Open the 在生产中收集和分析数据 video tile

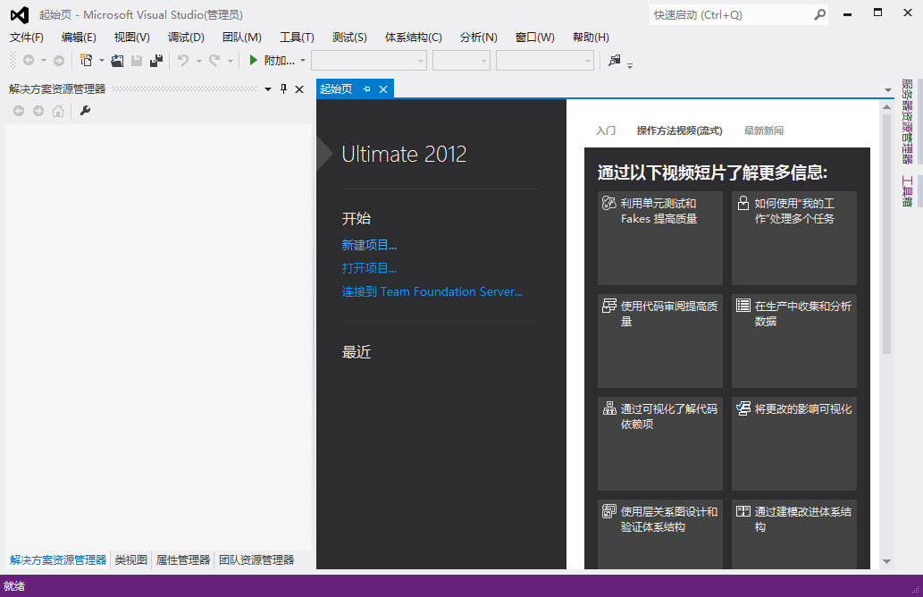(x=794, y=341)
